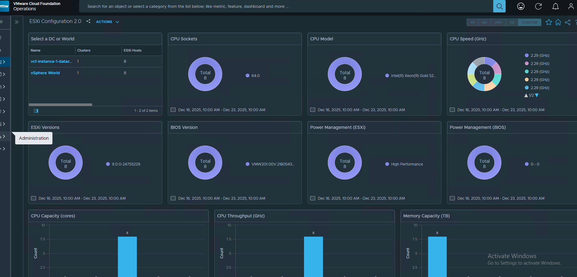This screenshot has width=577, height=277.
Task: Open the notifications bell
Action: [x=555, y=6]
